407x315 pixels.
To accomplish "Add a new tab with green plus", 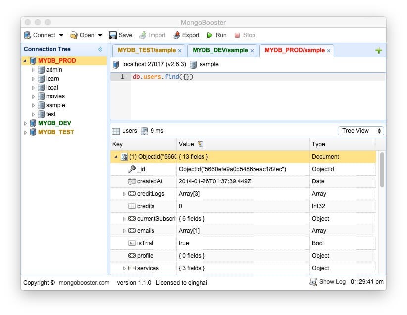I will [x=379, y=50].
